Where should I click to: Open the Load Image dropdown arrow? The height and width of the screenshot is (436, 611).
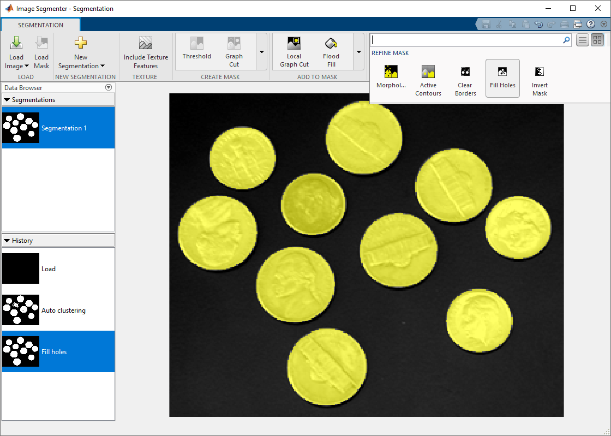point(27,66)
